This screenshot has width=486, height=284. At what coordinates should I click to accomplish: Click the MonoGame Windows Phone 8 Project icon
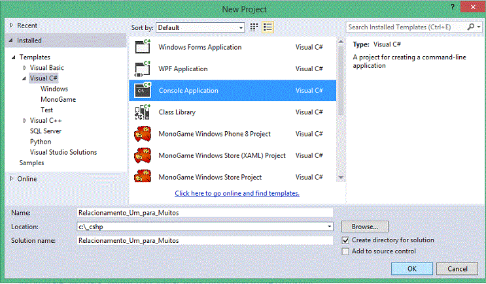tap(143, 134)
